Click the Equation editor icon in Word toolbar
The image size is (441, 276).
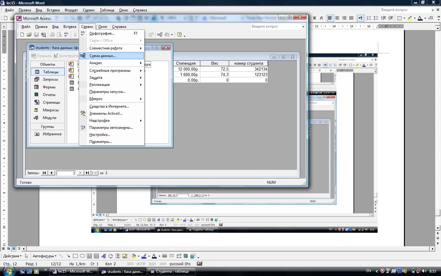pyautogui.click(x=431, y=18)
